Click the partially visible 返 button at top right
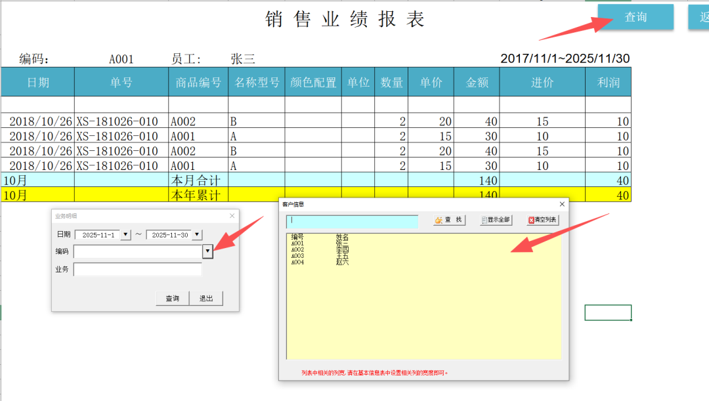The image size is (709, 401). [x=698, y=17]
